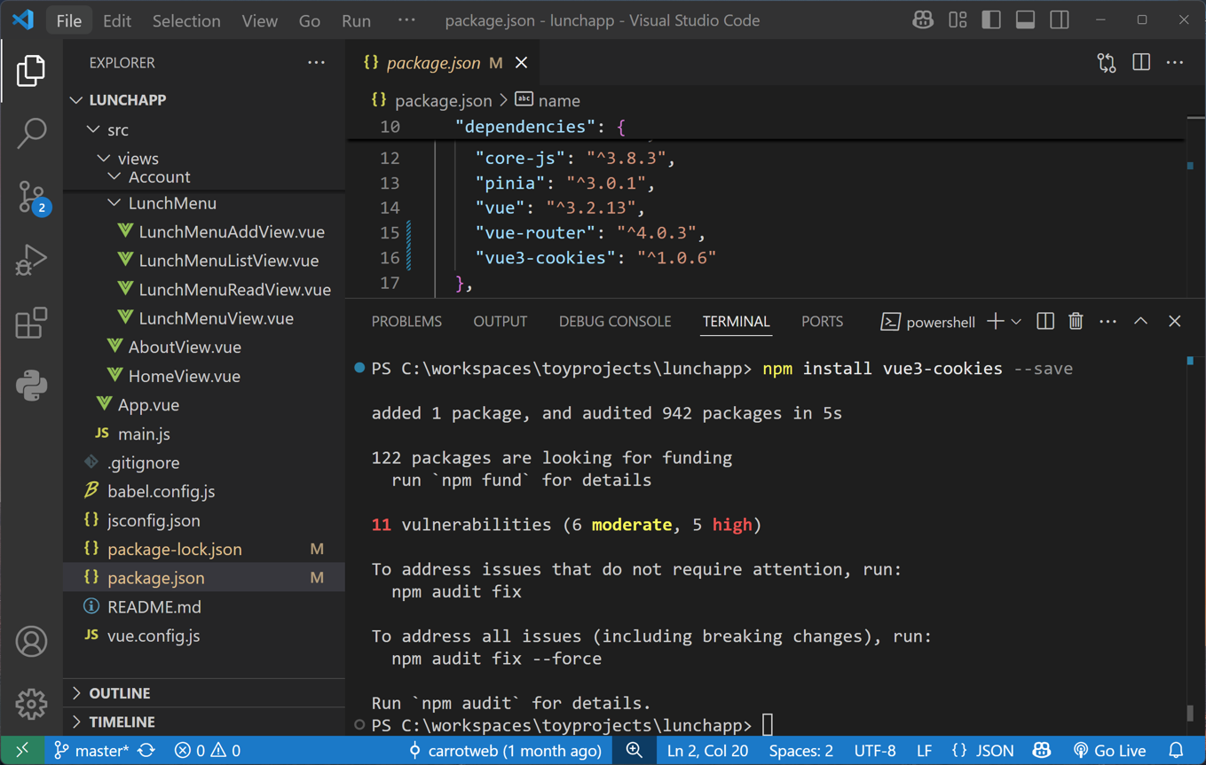This screenshot has height=765, width=1206.
Task: Split the terminal
Action: point(1045,322)
